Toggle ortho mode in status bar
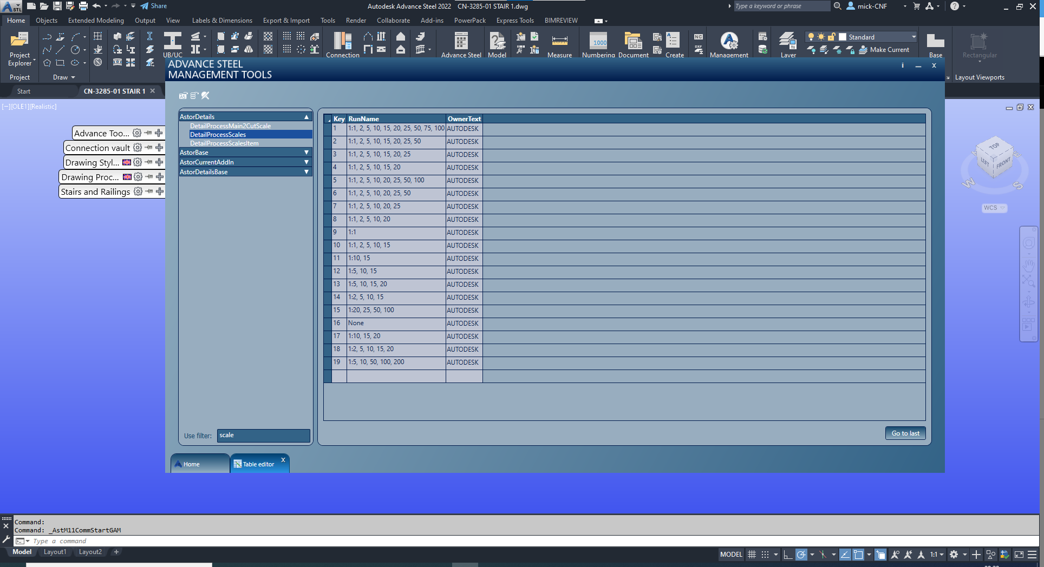1044x567 pixels. (x=788, y=555)
